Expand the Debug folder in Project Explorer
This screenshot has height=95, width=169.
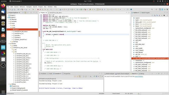coord(9,84)
